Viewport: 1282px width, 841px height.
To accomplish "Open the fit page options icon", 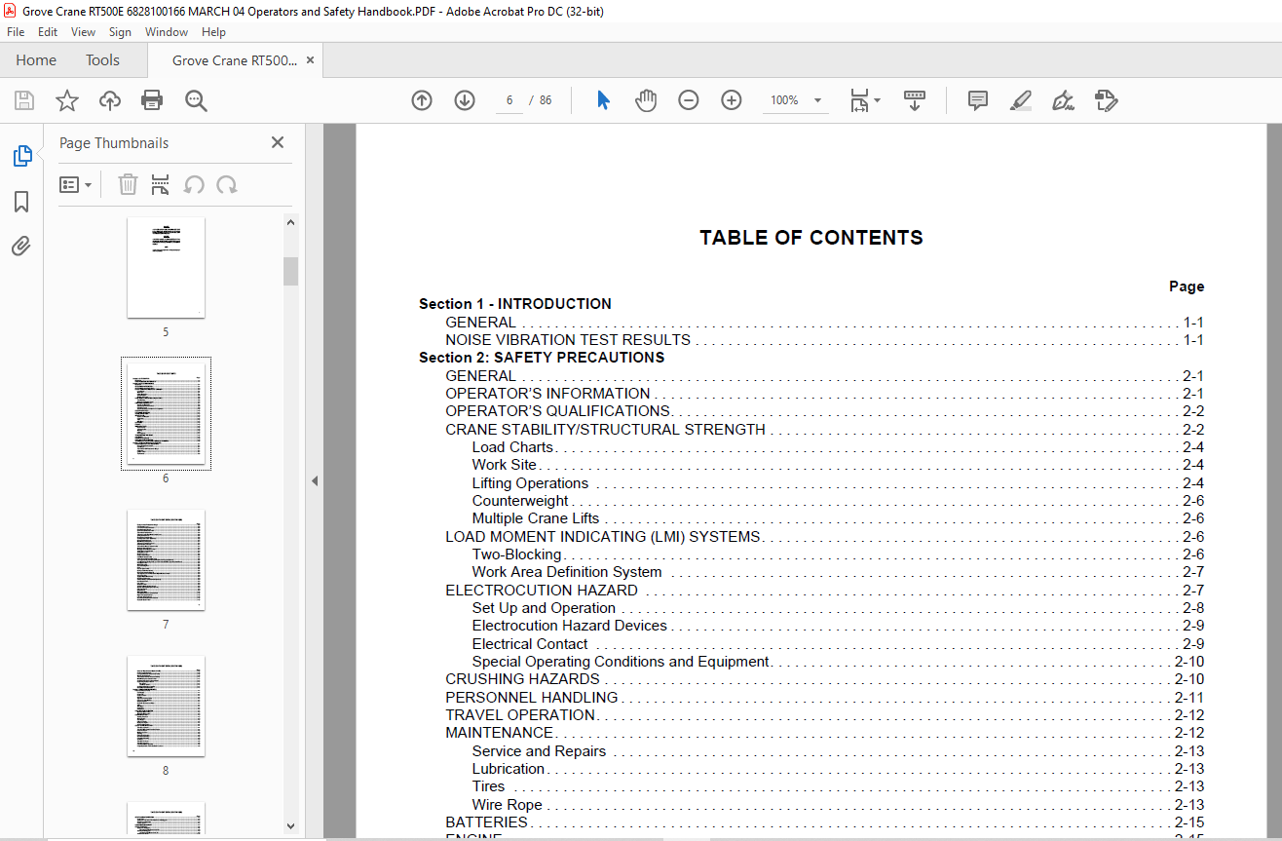I will point(864,100).
